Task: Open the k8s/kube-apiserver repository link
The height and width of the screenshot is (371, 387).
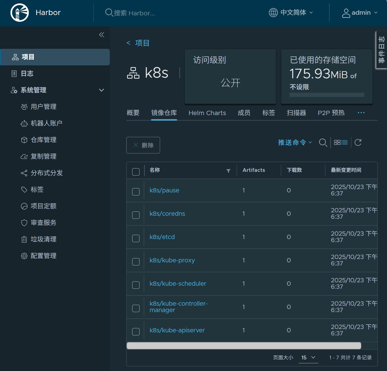Action: point(177,330)
